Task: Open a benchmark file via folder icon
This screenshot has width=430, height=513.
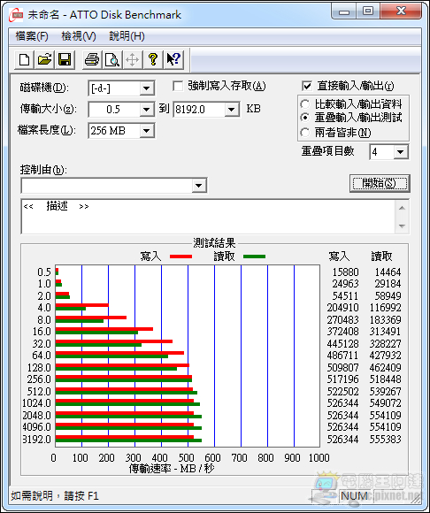Action: click(x=44, y=60)
